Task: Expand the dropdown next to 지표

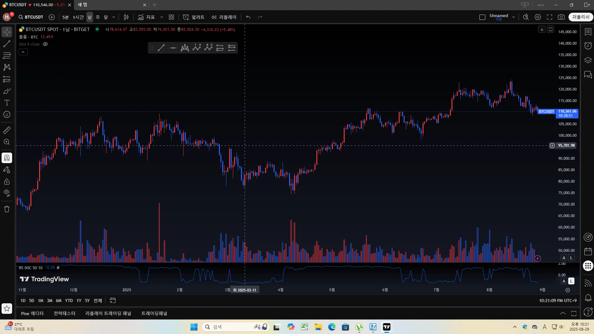Action: pos(161,17)
